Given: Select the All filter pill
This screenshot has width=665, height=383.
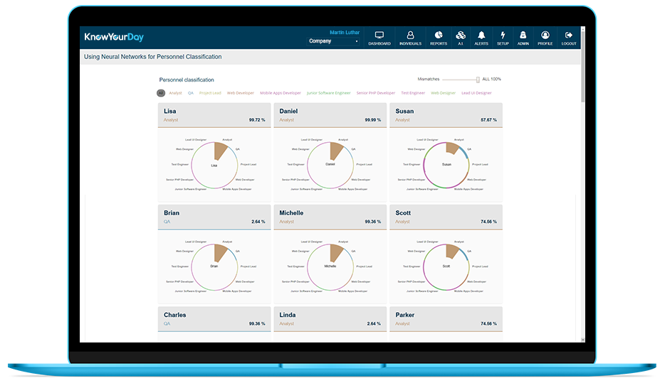Looking at the screenshot, I should point(161,93).
